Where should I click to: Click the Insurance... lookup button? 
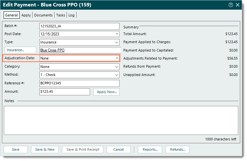20,50
